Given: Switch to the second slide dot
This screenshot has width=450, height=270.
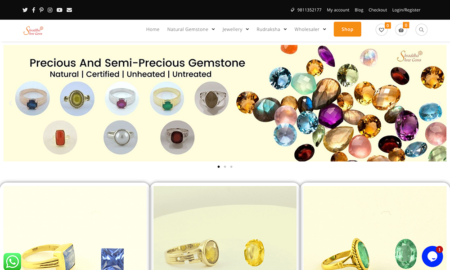Looking at the screenshot, I should [225, 166].
